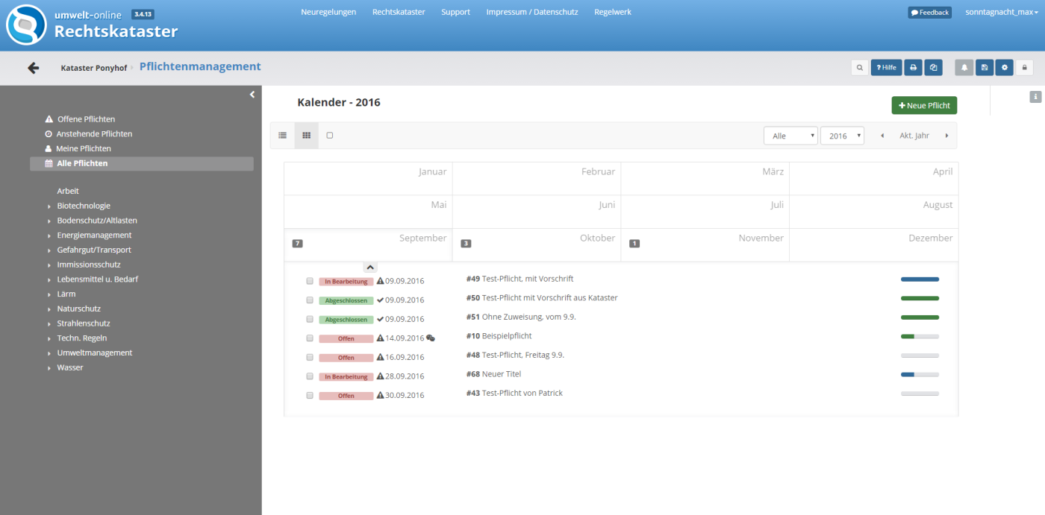Image resolution: width=1045 pixels, height=515 pixels.
Task: Click the copy documents icon
Action: click(934, 68)
